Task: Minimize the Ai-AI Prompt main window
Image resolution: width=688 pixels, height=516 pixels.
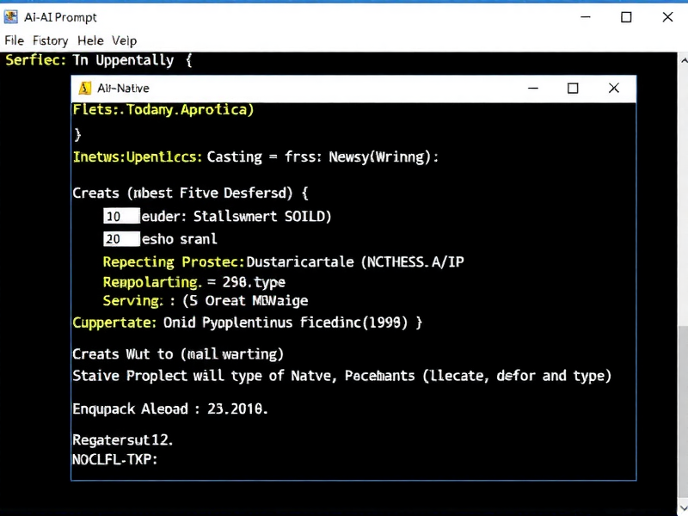Action: point(585,17)
